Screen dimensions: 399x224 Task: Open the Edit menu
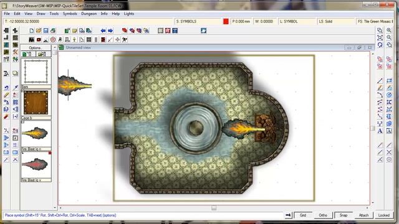point(17,14)
